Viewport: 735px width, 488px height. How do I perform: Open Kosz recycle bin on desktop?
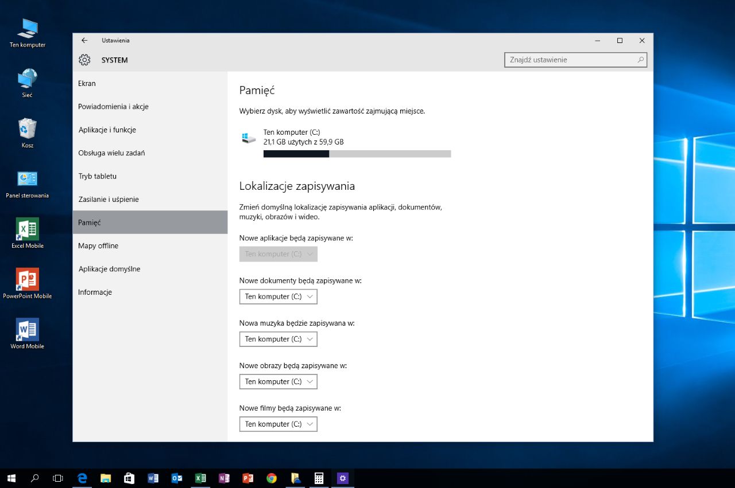[27, 130]
